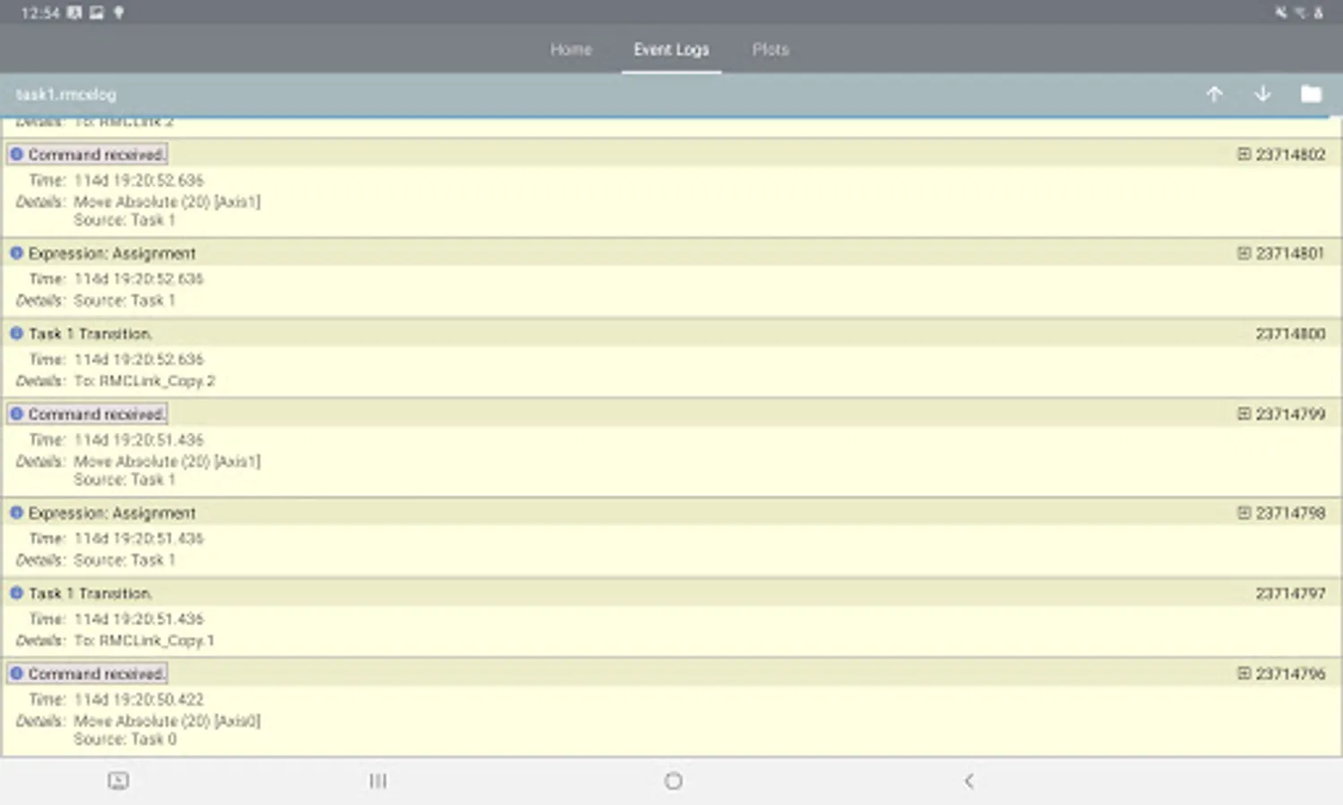This screenshot has width=1343, height=805.
Task: Collapse entry 23714796 using its expander icon
Action: click(x=1244, y=674)
